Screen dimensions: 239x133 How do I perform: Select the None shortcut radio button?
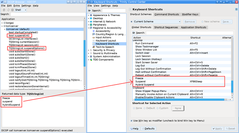coord(134,108)
